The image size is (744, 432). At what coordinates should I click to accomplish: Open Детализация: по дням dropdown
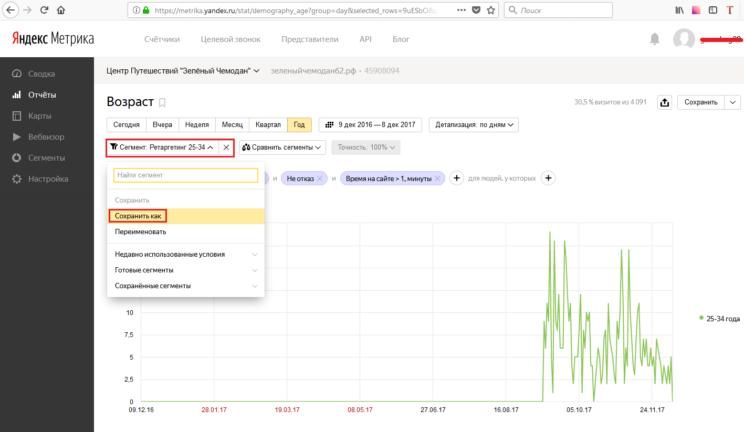[474, 125]
